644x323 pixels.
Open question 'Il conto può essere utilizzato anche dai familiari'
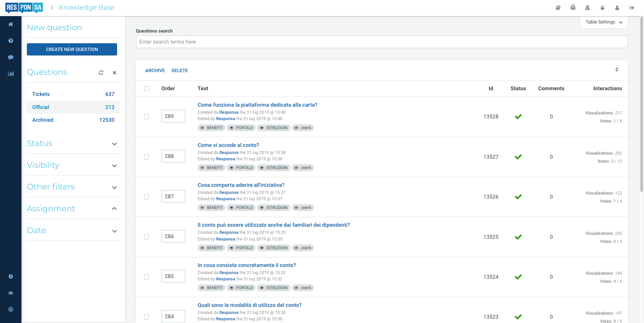[274, 225]
